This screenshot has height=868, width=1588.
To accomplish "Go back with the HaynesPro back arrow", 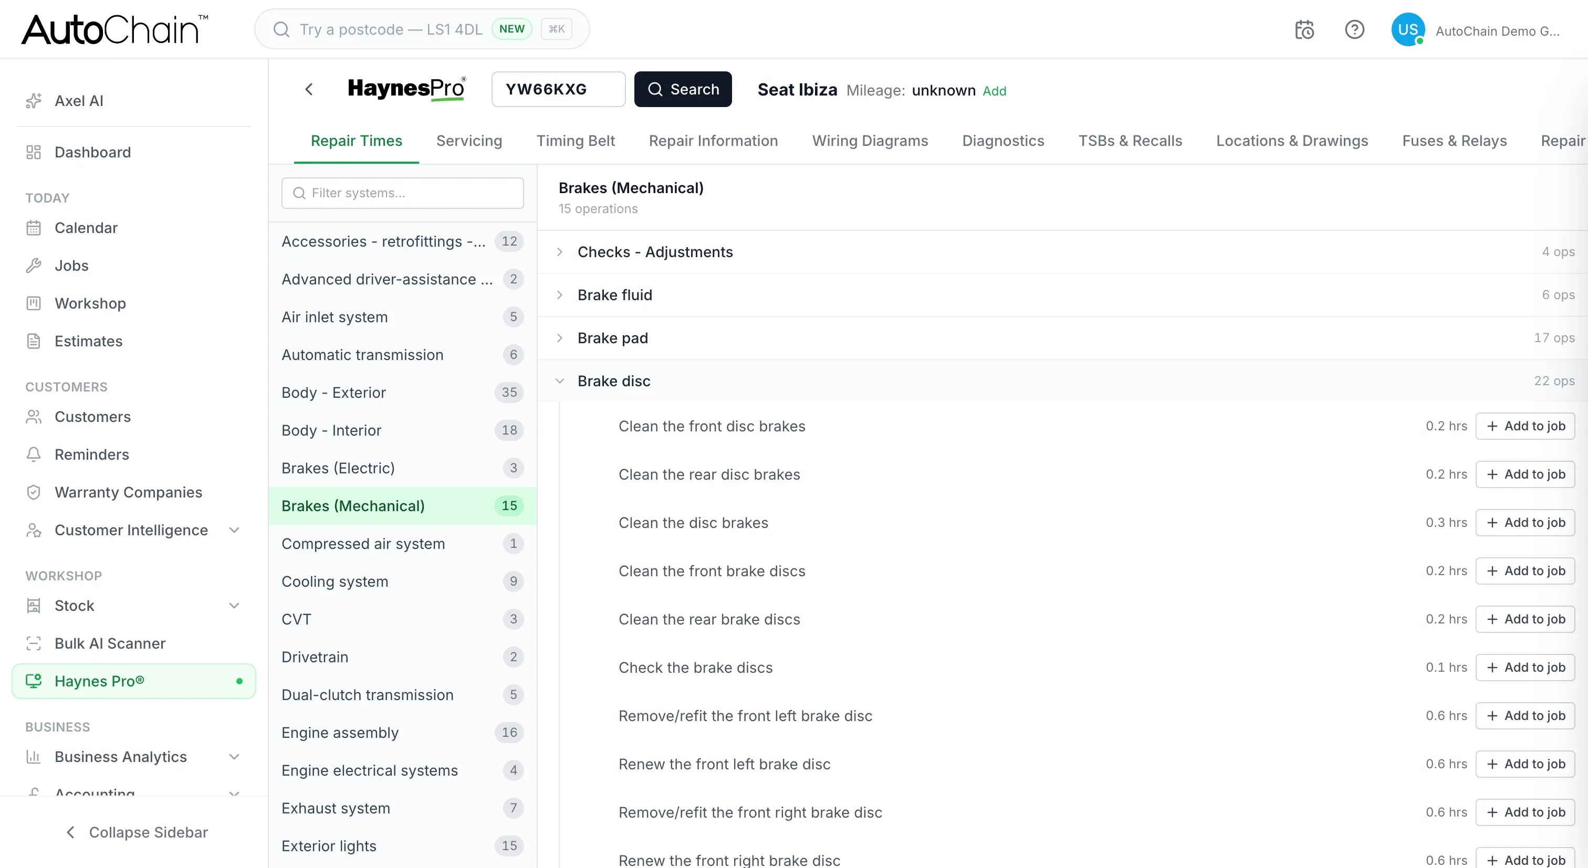I will 309,89.
